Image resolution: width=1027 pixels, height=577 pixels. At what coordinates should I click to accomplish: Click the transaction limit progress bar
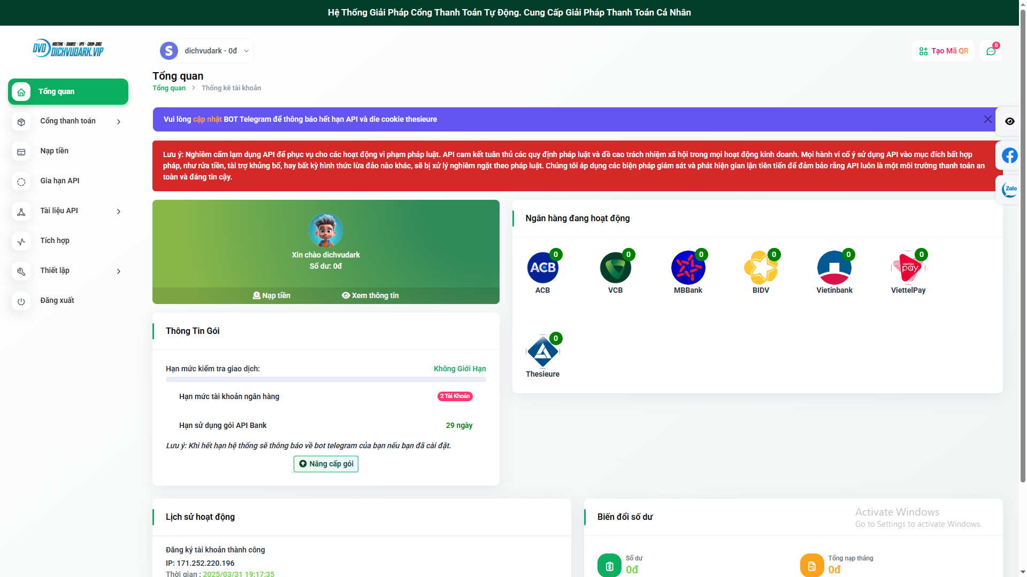(x=325, y=379)
